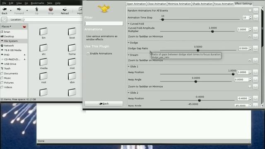Viewport: 265px width, 149px height.
Task: Go Up one folder in file manager
Action: [37, 9]
